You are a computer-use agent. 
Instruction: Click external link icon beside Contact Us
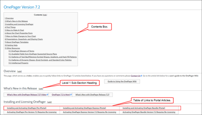click(141, 76)
